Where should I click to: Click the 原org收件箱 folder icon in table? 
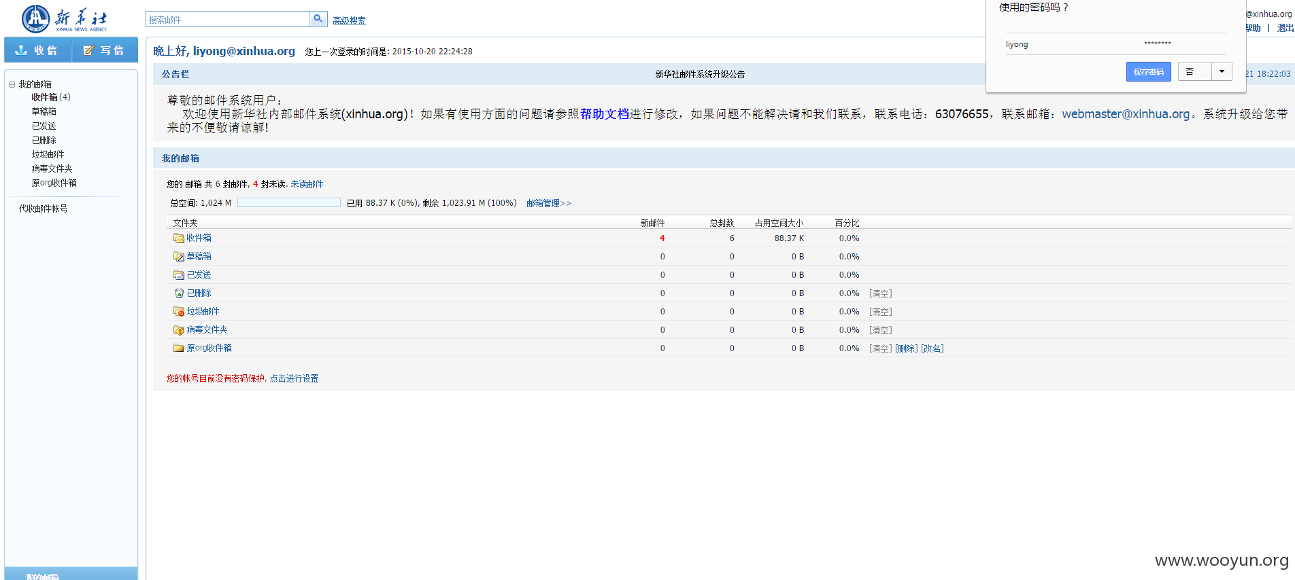tap(179, 348)
